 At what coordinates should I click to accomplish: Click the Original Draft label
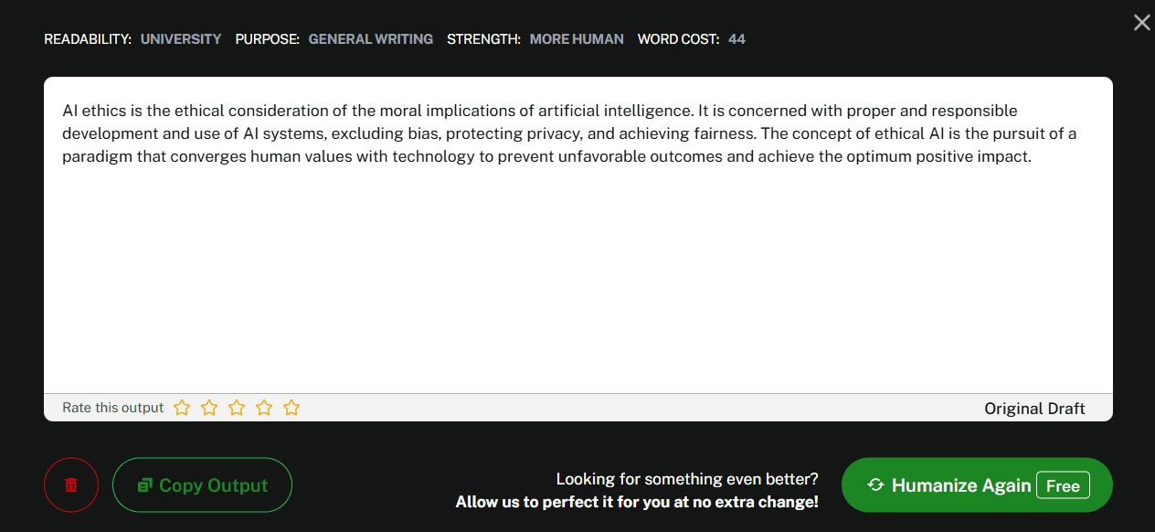[1034, 409]
